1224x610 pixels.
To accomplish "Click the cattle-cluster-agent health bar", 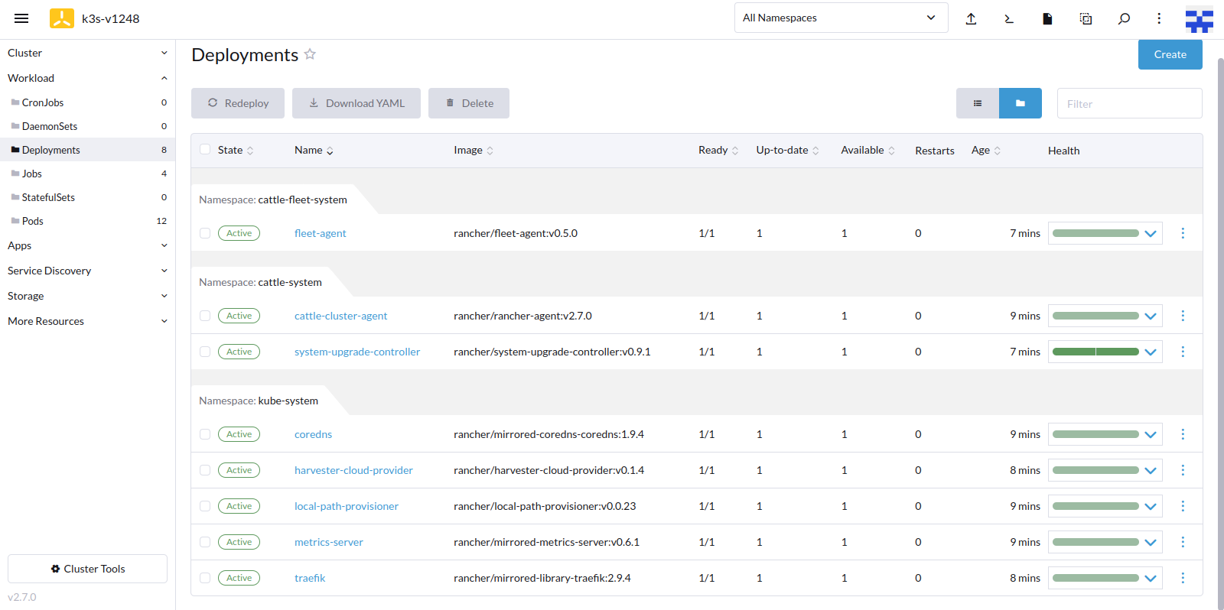I will 1095,316.
